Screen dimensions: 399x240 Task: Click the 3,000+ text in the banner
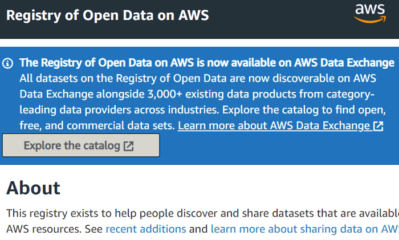pos(165,94)
